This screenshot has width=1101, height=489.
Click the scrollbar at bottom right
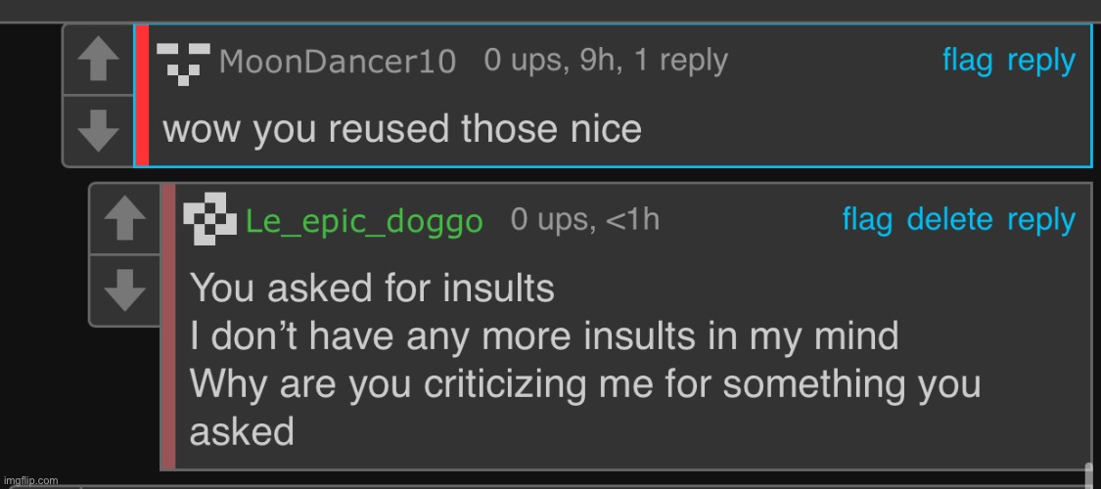pyautogui.click(x=1088, y=474)
